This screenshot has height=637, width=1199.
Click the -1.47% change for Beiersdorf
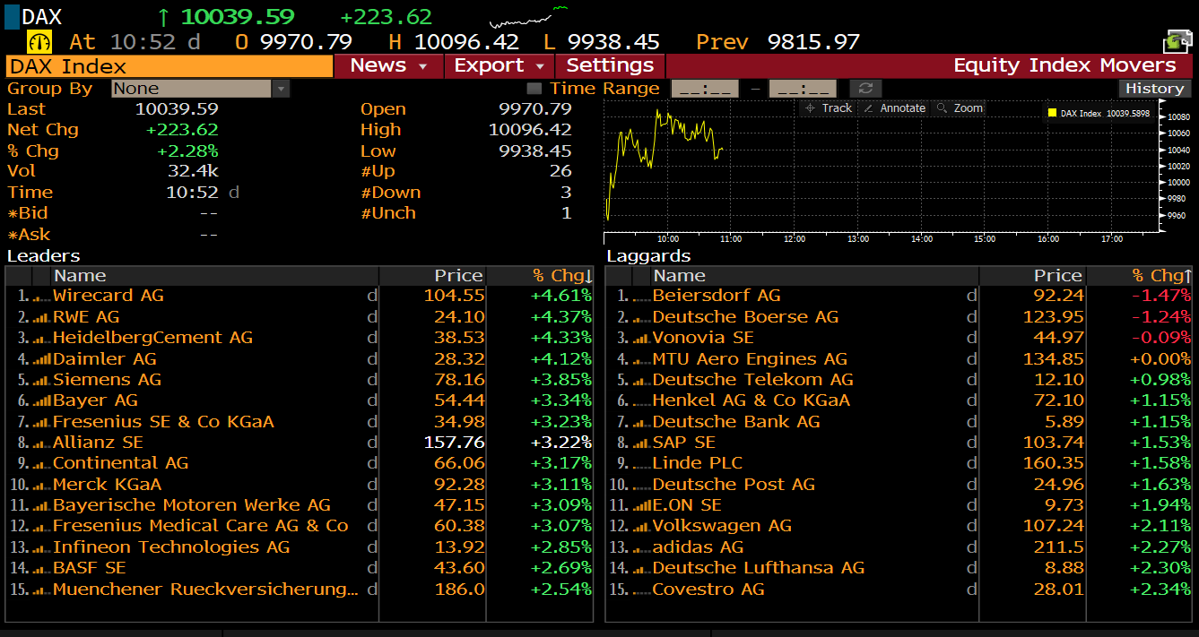pos(1161,296)
